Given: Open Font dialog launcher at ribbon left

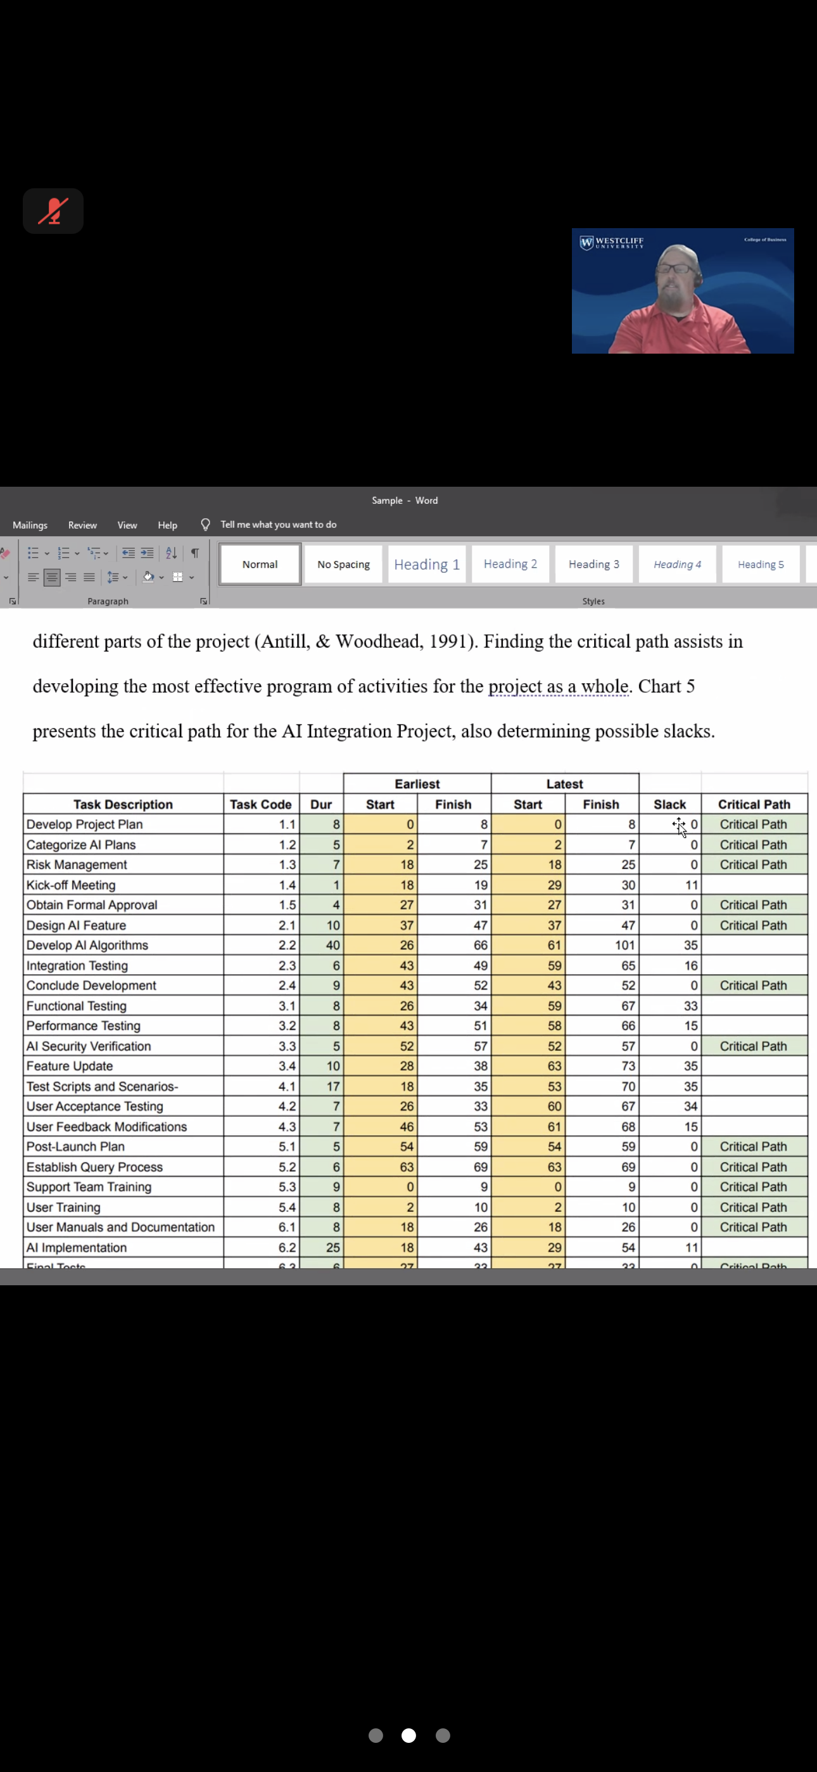Looking at the screenshot, I should click(x=13, y=601).
